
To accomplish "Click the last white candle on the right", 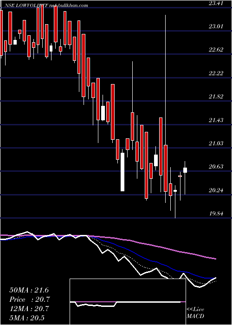I will pyautogui.click(x=185, y=170).
